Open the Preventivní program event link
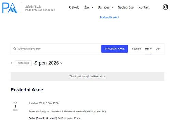175x131 pixels. click(67, 111)
